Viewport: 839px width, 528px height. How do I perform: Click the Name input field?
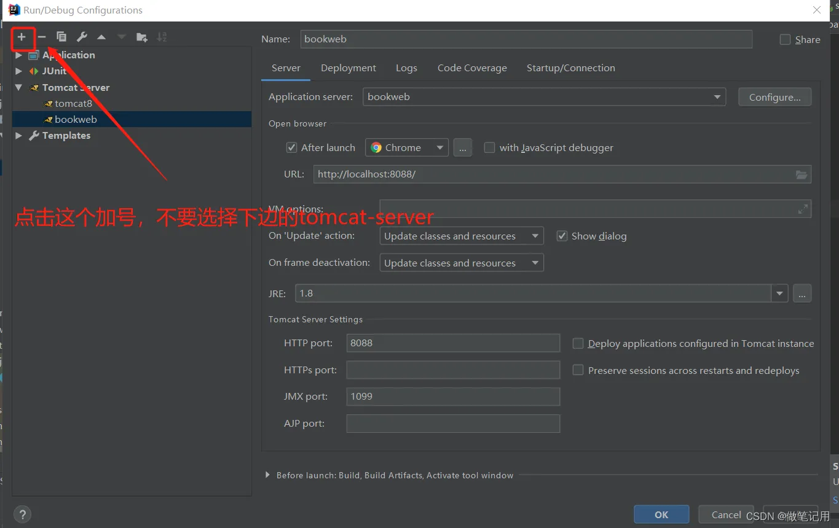(x=526, y=39)
